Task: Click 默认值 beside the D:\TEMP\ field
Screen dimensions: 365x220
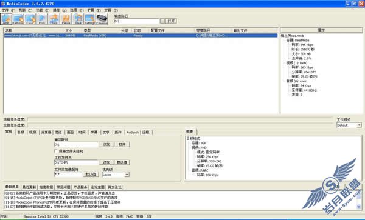Action: (x=122, y=162)
